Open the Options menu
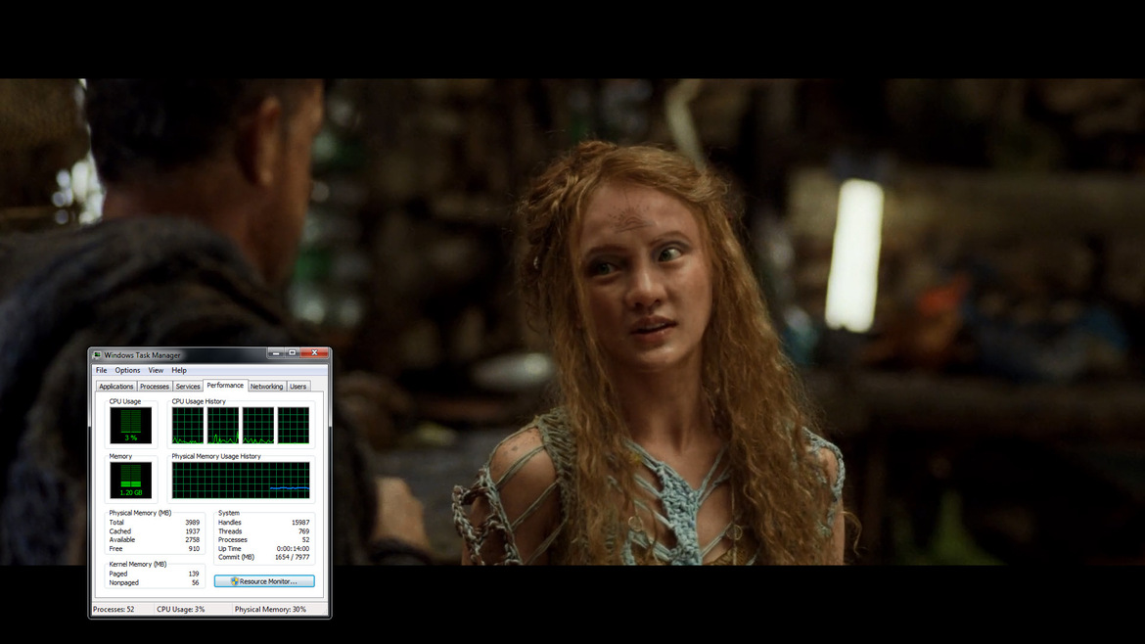This screenshot has width=1145, height=644. click(127, 370)
